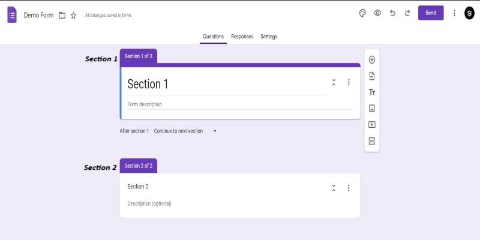Screen dimensions: 480x240
Task: Open After section 1 navigation dropdown
Action: click(185, 131)
